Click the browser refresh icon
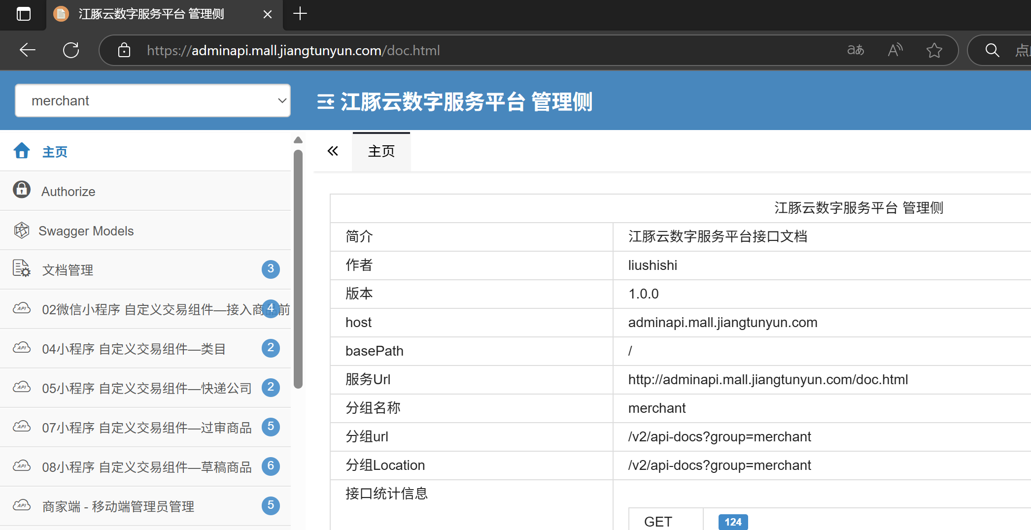The width and height of the screenshot is (1031, 530). (71, 50)
